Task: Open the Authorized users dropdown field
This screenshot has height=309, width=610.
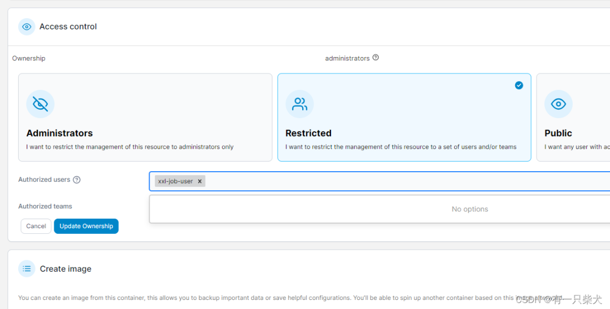Action: point(380,181)
